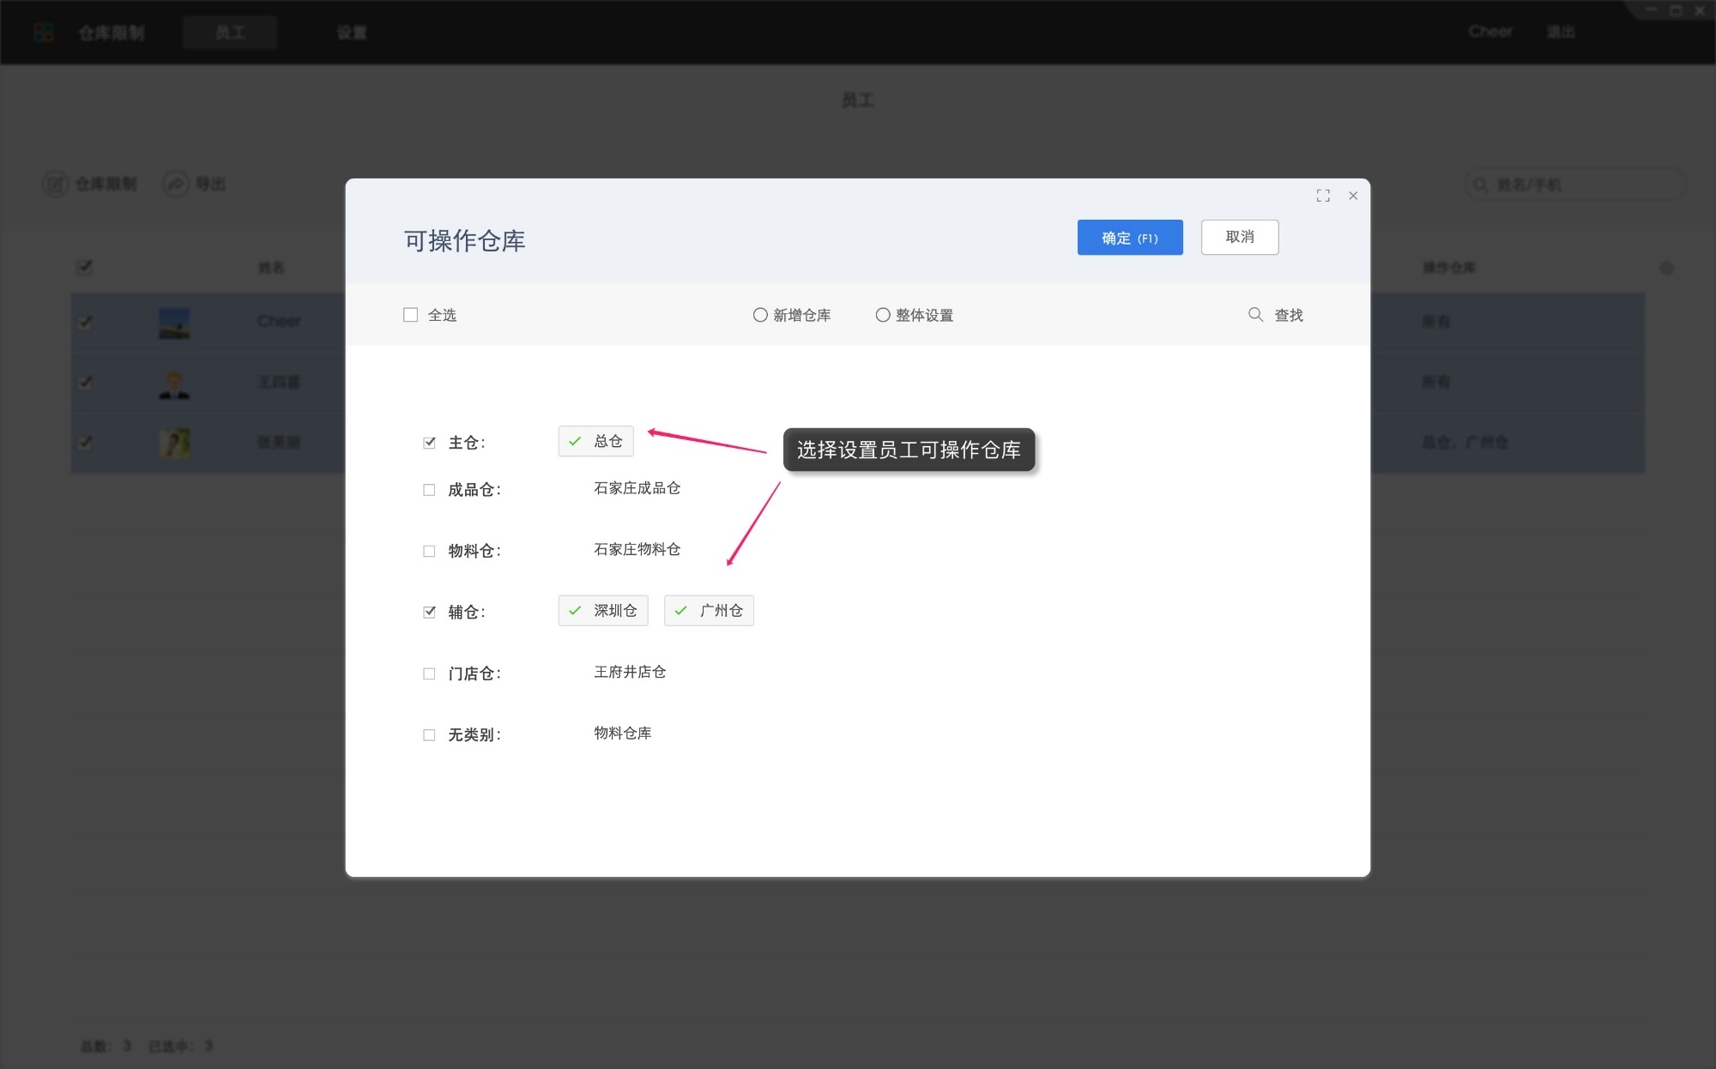
Task: Deselect the 深圳仓 warehouse tag
Action: [603, 611]
